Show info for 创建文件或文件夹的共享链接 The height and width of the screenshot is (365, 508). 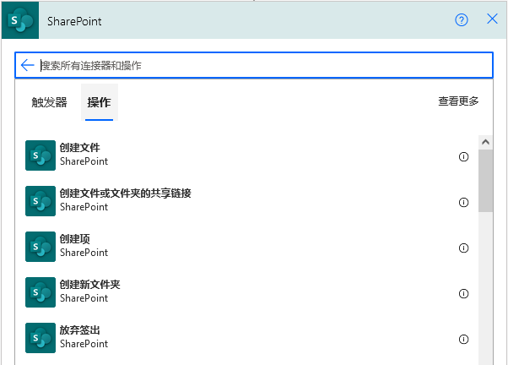pyautogui.click(x=463, y=202)
